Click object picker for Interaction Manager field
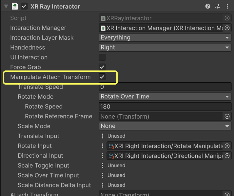The height and width of the screenshot is (196, 234). point(227,28)
